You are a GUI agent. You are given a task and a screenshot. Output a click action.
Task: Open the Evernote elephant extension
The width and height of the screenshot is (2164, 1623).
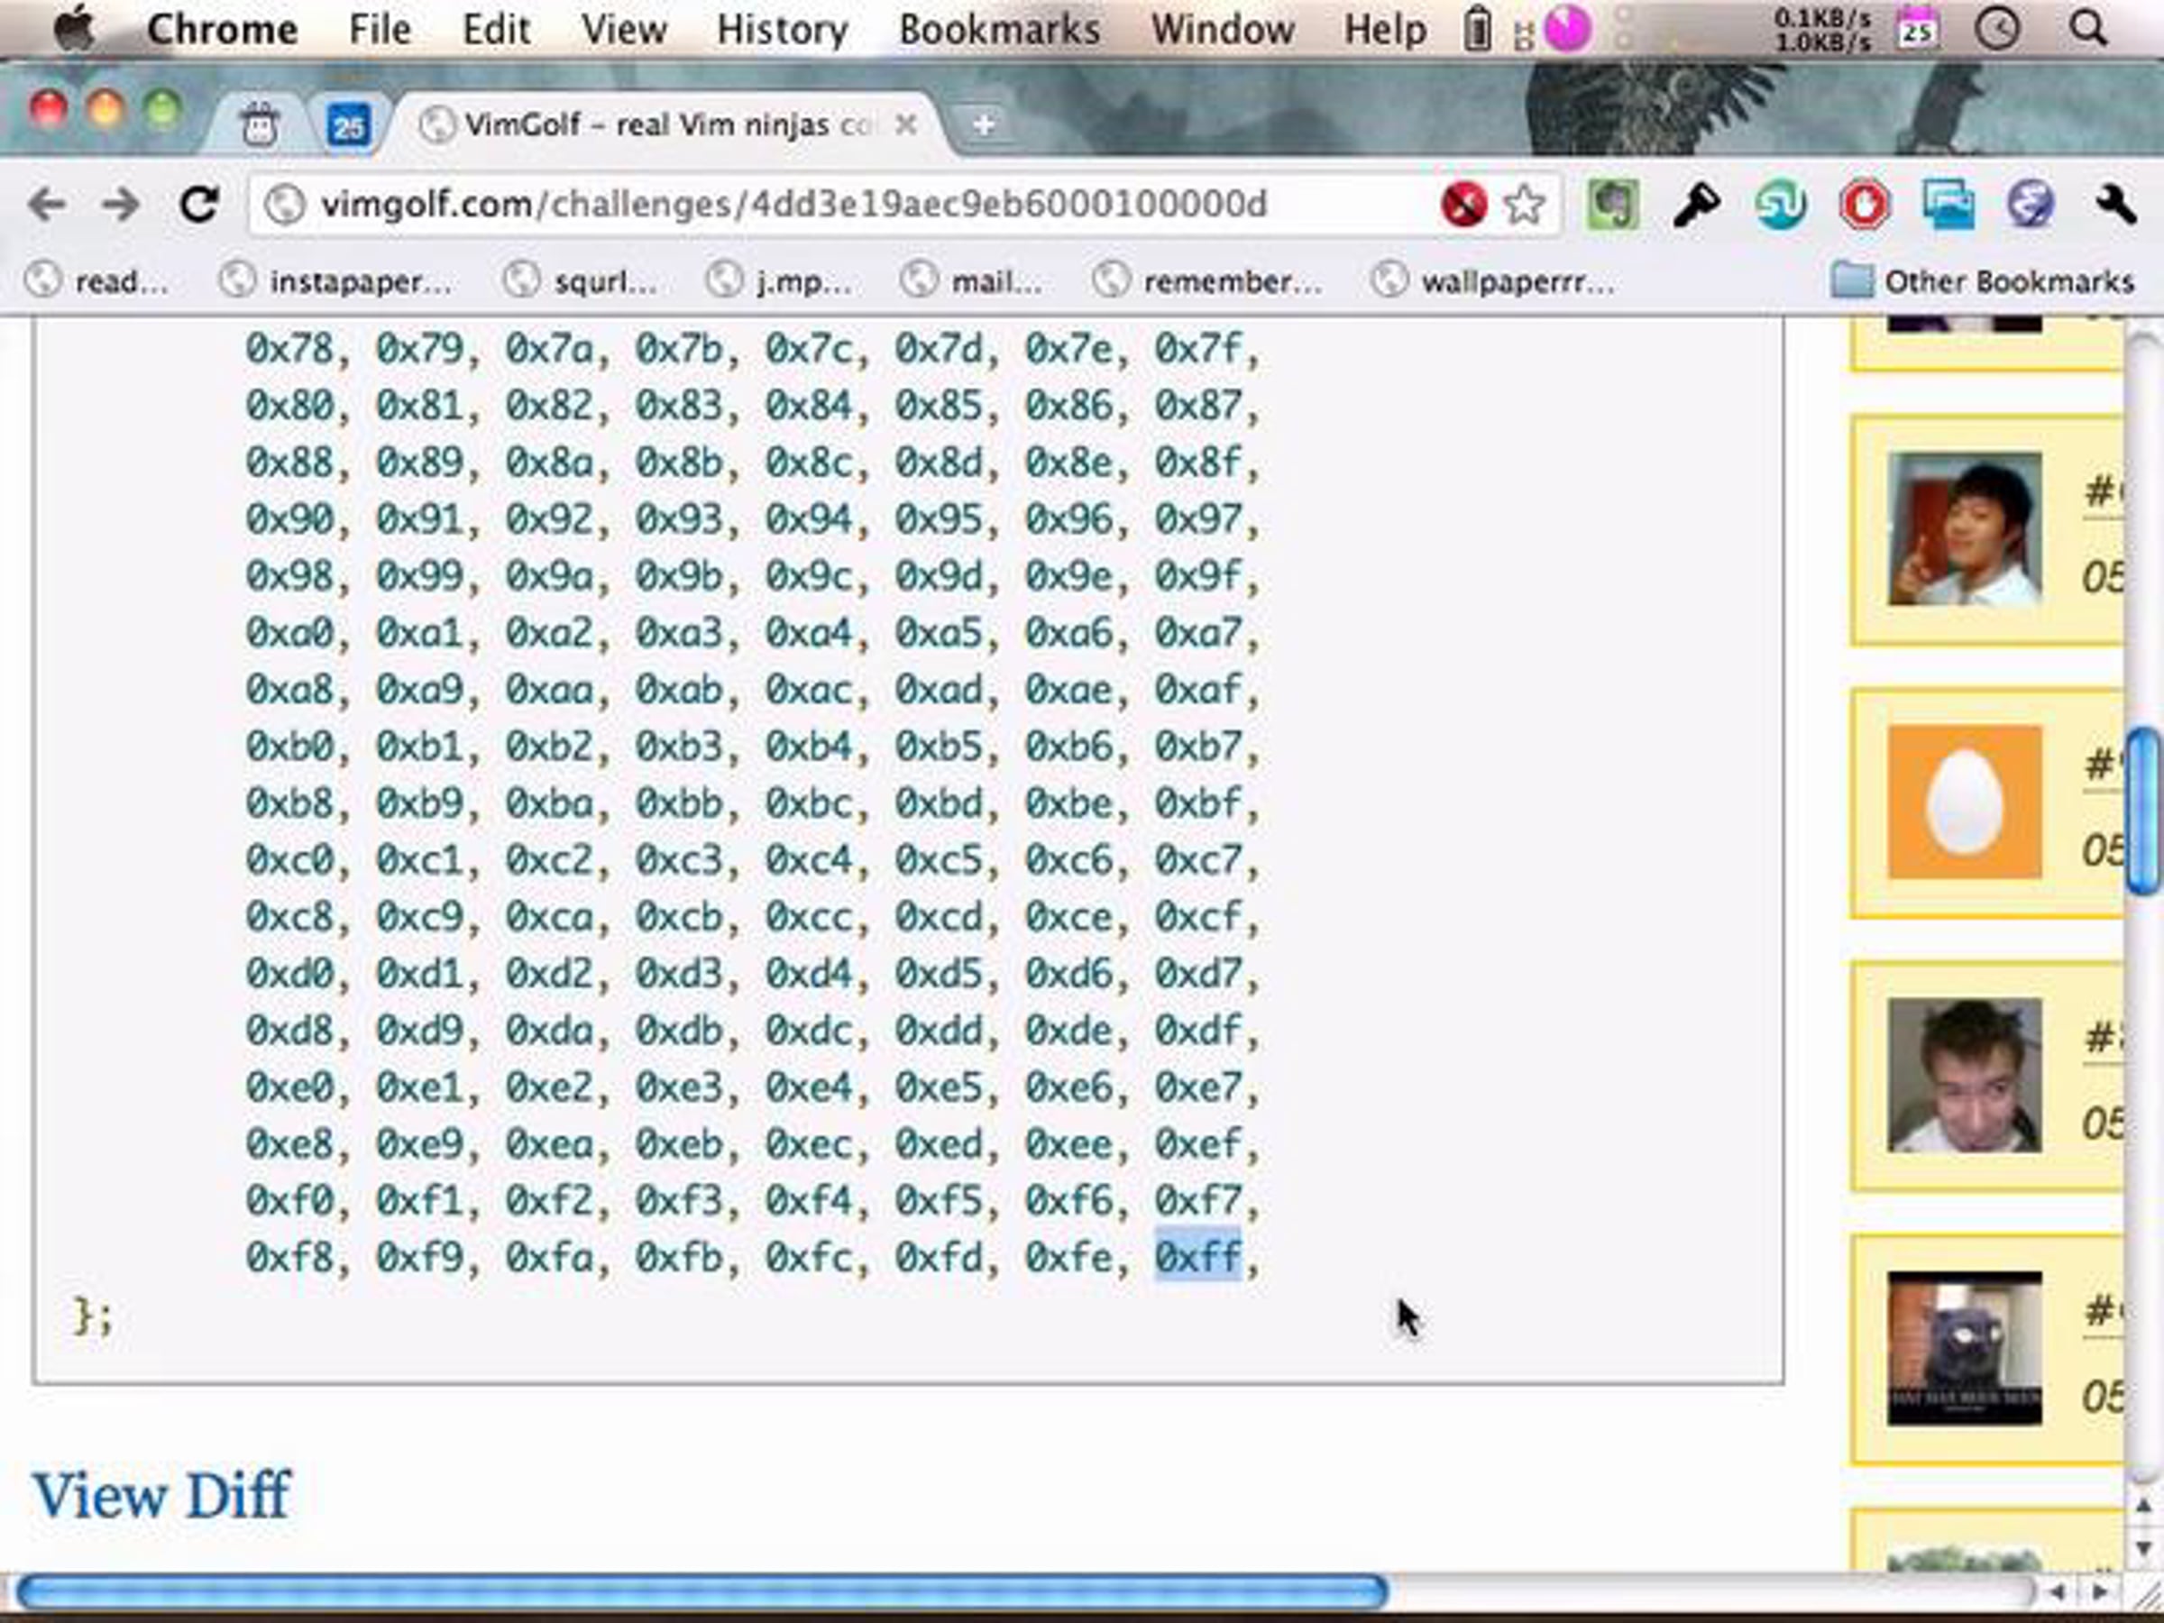coord(1612,206)
